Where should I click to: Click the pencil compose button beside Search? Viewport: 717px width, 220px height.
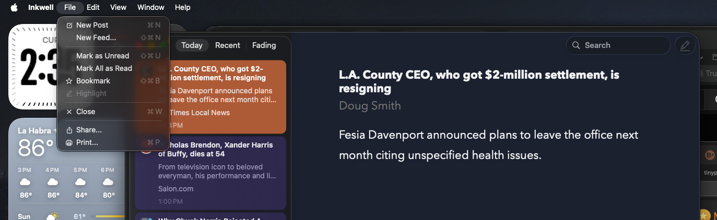click(685, 45)
